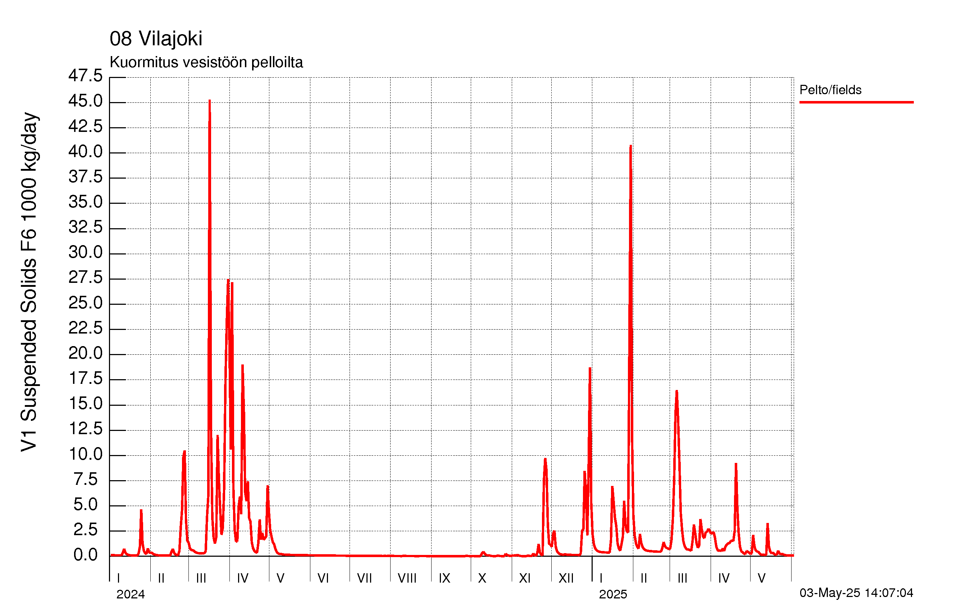Select the subtitle "Kuormitus vesistöön pelloilta"
971x611 pixels.
click(206, 63)
